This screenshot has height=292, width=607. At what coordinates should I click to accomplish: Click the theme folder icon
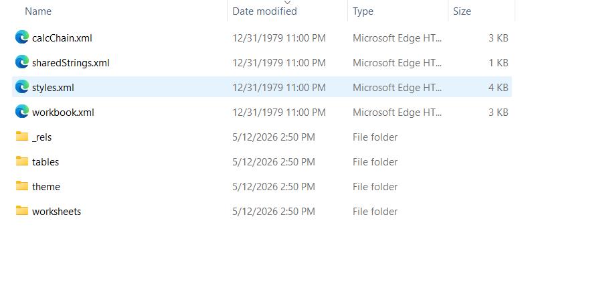pos(22,186)
